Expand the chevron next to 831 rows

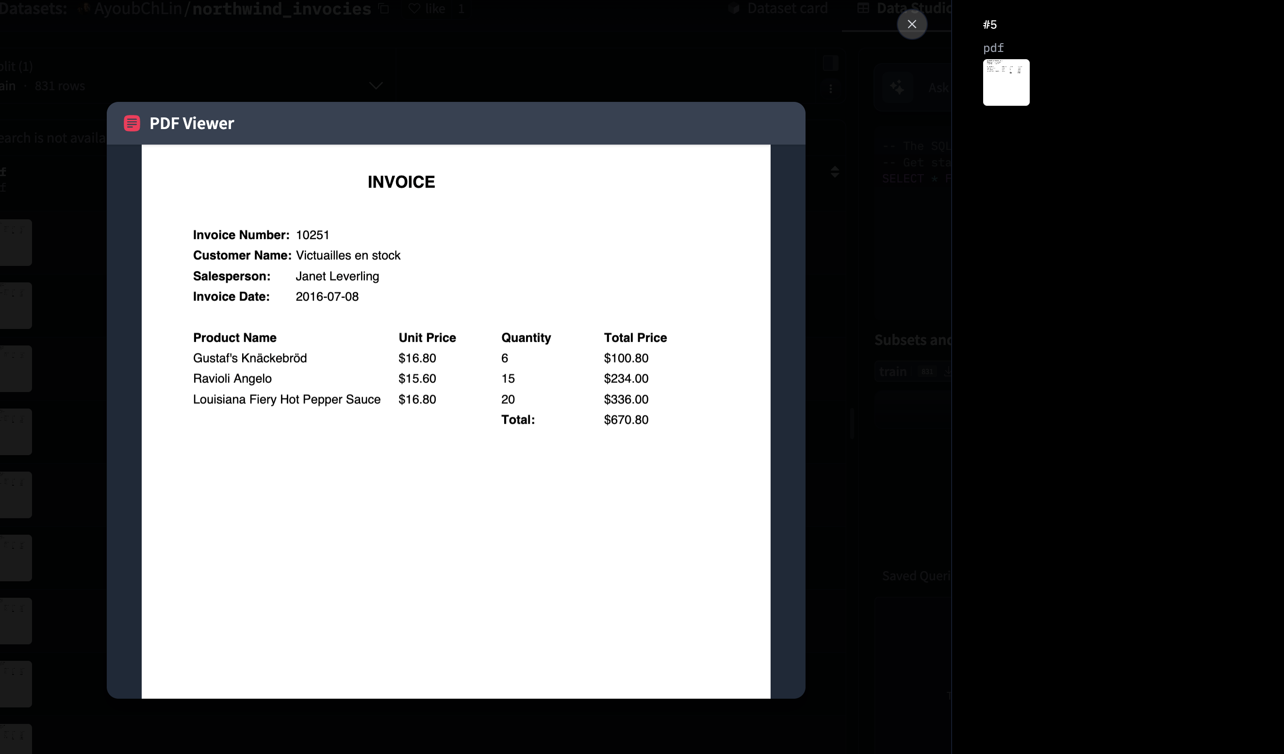click(x=376, y=85)
